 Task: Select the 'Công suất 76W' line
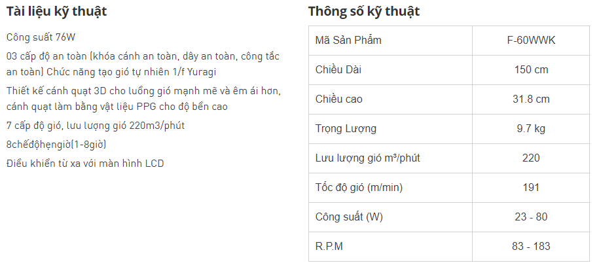tap(41, 37)
